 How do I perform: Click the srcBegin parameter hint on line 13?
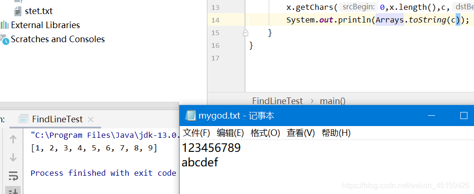coord(358,7)
